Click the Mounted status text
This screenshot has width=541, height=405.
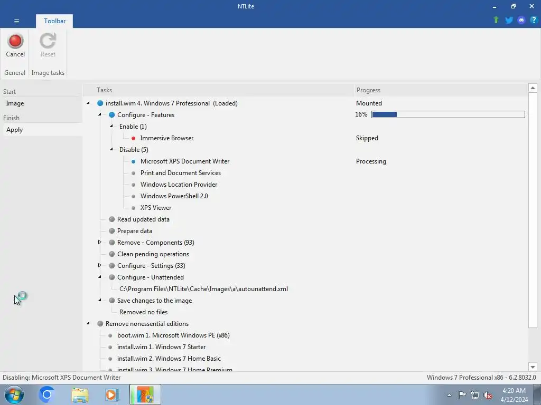[369, 103]
